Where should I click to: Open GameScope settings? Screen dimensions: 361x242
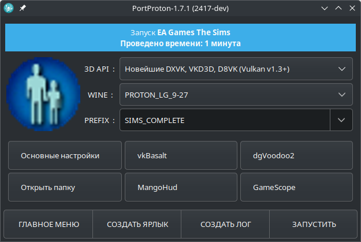click(296, 187)
